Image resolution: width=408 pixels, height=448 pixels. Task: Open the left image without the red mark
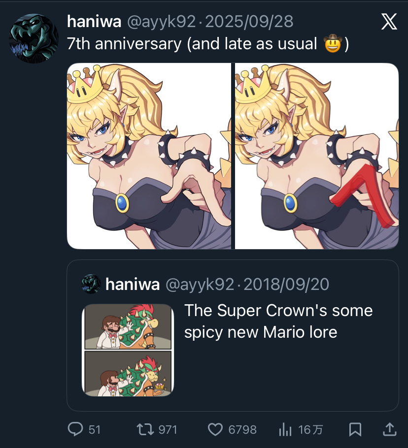[x=149, y=156]
